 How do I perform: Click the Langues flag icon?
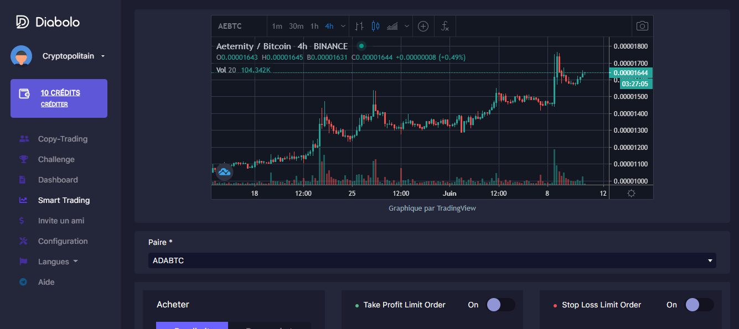(x=23, y=262)
